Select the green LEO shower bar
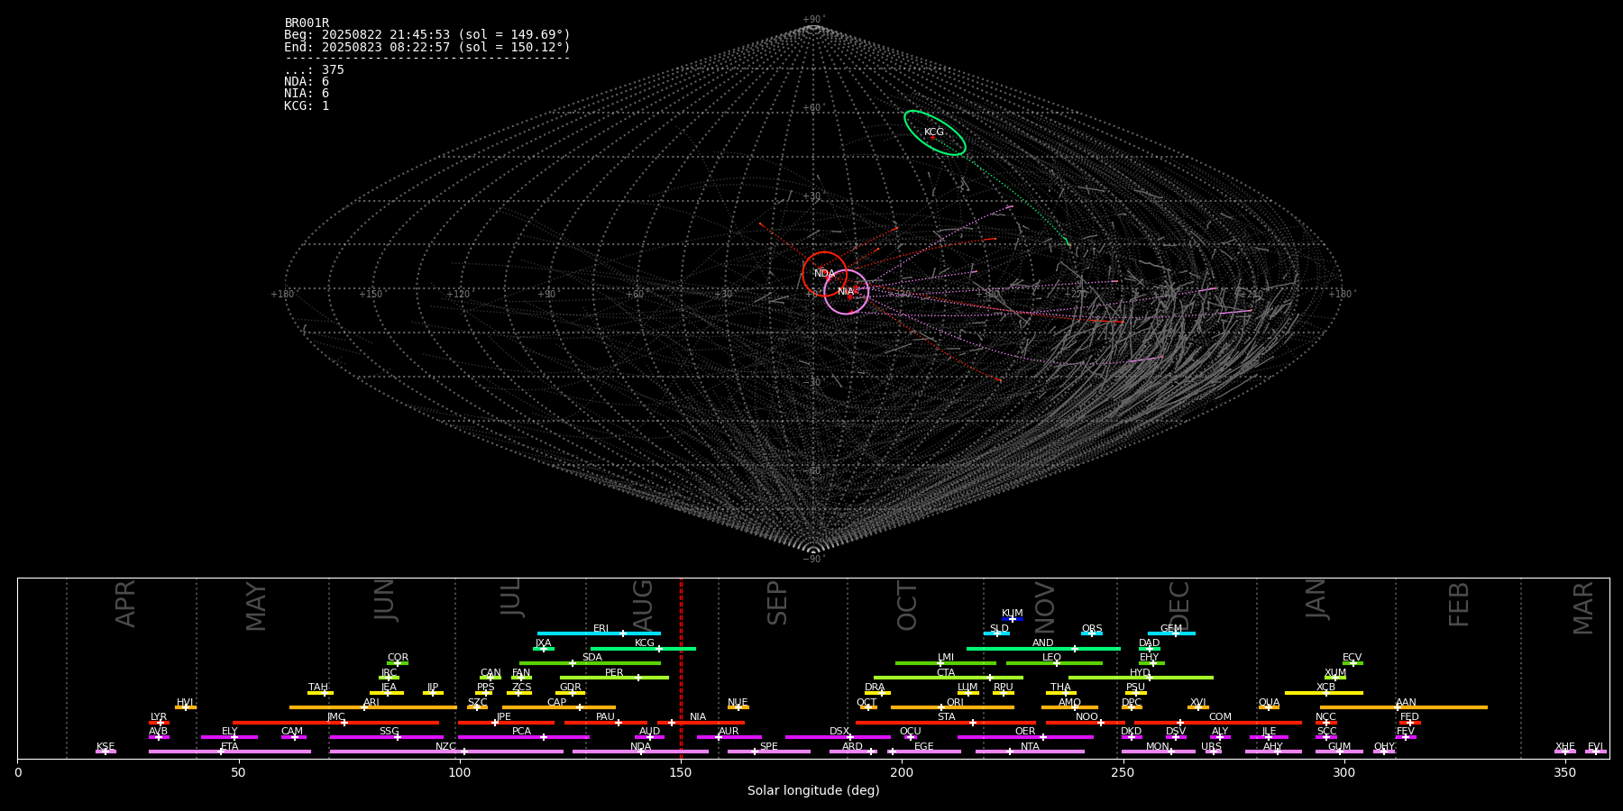This screenshot has height=811, width=1623. [1054, 663]
